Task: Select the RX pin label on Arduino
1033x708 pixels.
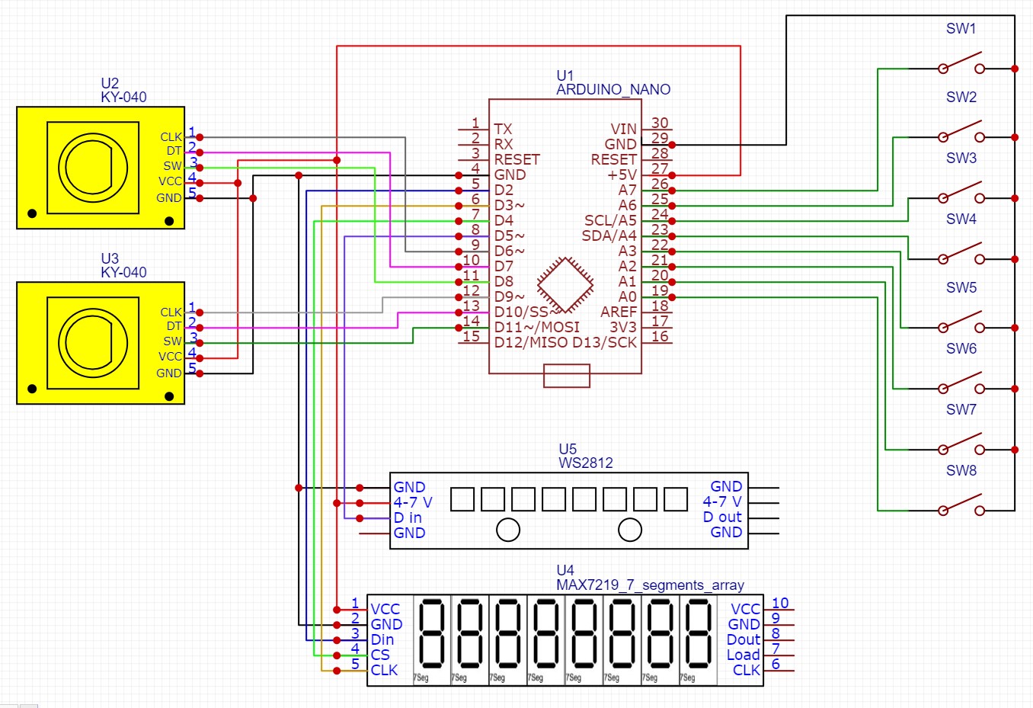Action: pos(504,145)
